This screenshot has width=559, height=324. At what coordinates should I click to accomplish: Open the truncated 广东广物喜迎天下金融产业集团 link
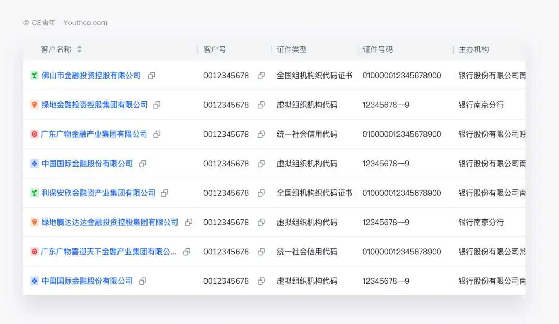(x=109, y=252)
